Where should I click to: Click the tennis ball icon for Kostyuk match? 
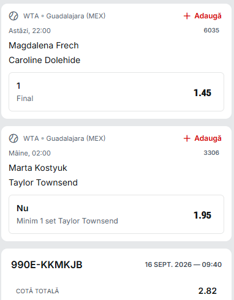(13, 138)
